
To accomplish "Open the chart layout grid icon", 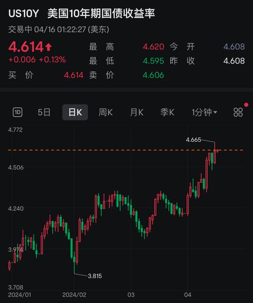I will pos(238,112).
